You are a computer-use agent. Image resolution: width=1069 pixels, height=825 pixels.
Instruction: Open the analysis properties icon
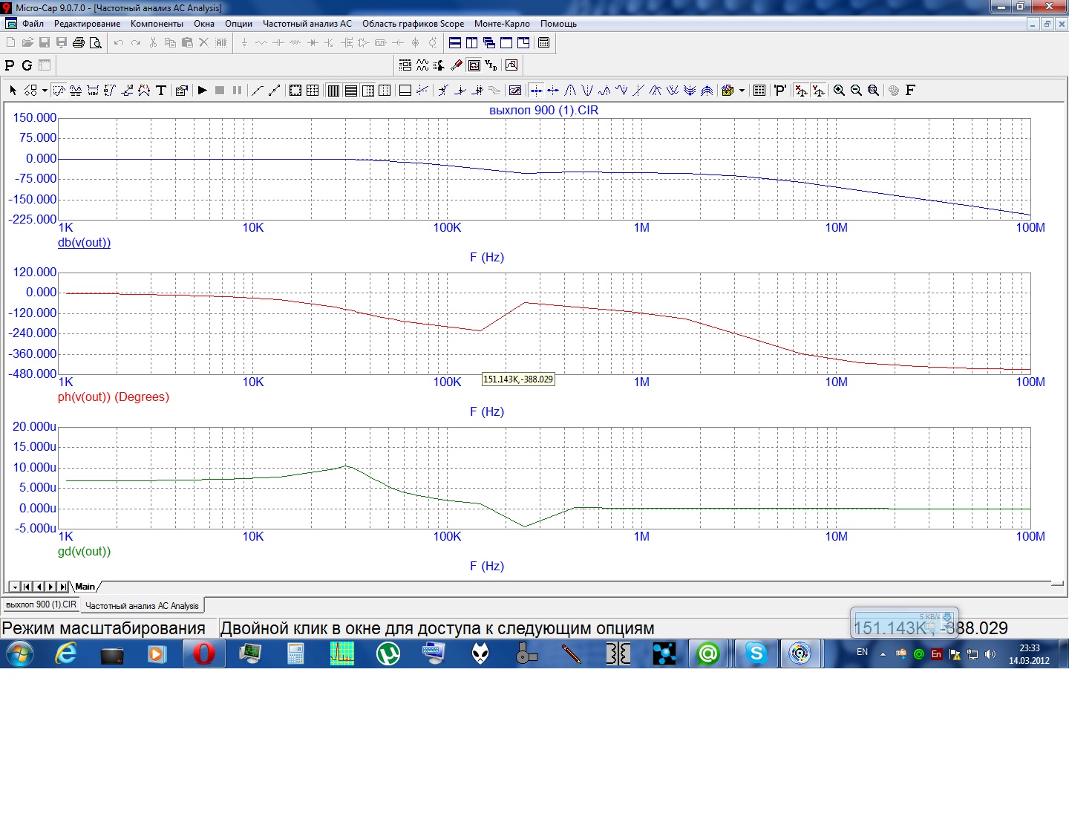(x=181, y=91)
